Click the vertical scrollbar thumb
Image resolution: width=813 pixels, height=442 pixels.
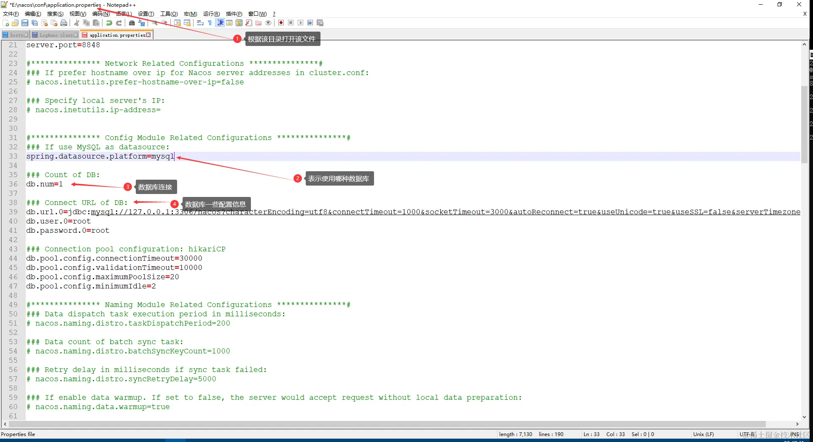(804, 124)
